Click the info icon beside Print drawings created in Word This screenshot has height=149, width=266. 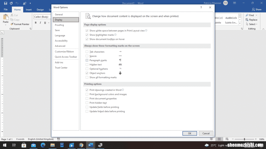coord(123,90)
